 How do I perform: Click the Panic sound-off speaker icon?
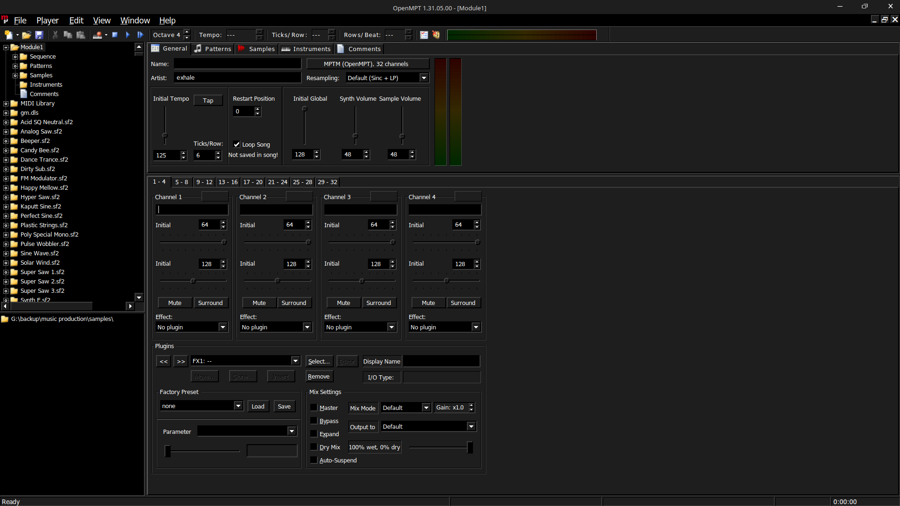436,35
